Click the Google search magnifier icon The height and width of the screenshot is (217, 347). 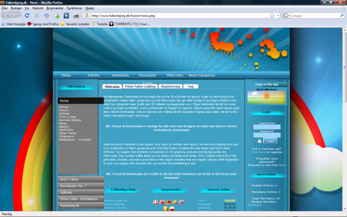click(342, 16)
